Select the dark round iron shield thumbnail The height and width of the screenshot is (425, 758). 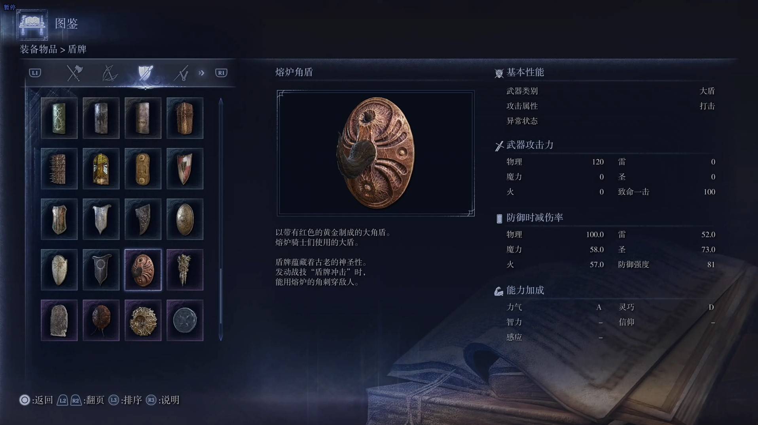(x=185, y=320)
